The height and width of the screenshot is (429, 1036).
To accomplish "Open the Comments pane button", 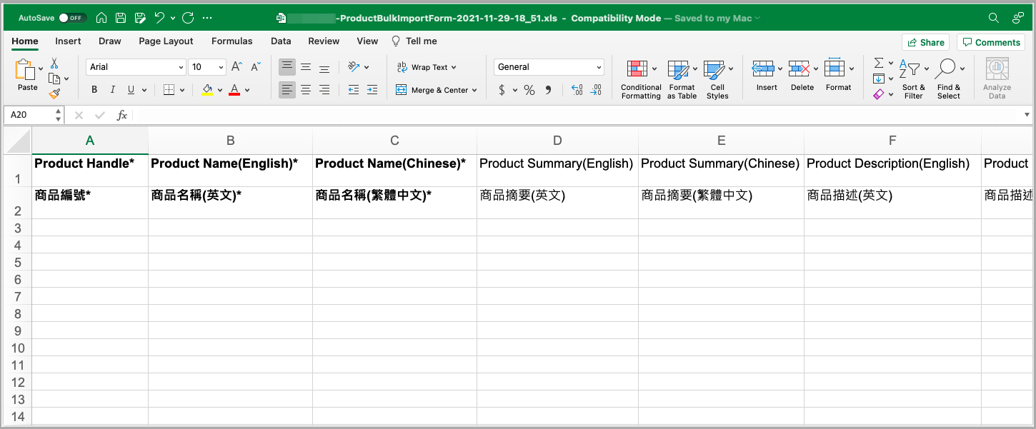I will tap(991, 42).
